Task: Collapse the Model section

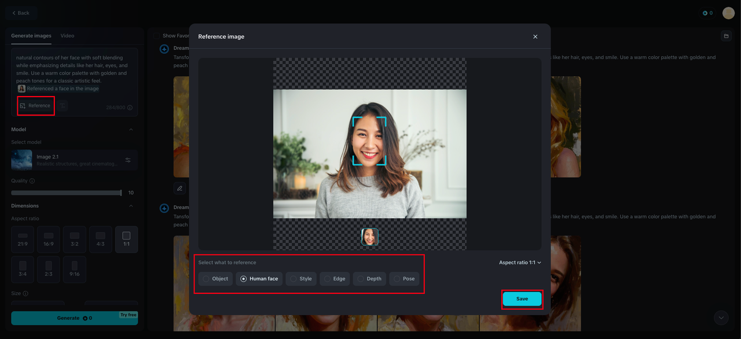Action: tap(131, 130)
